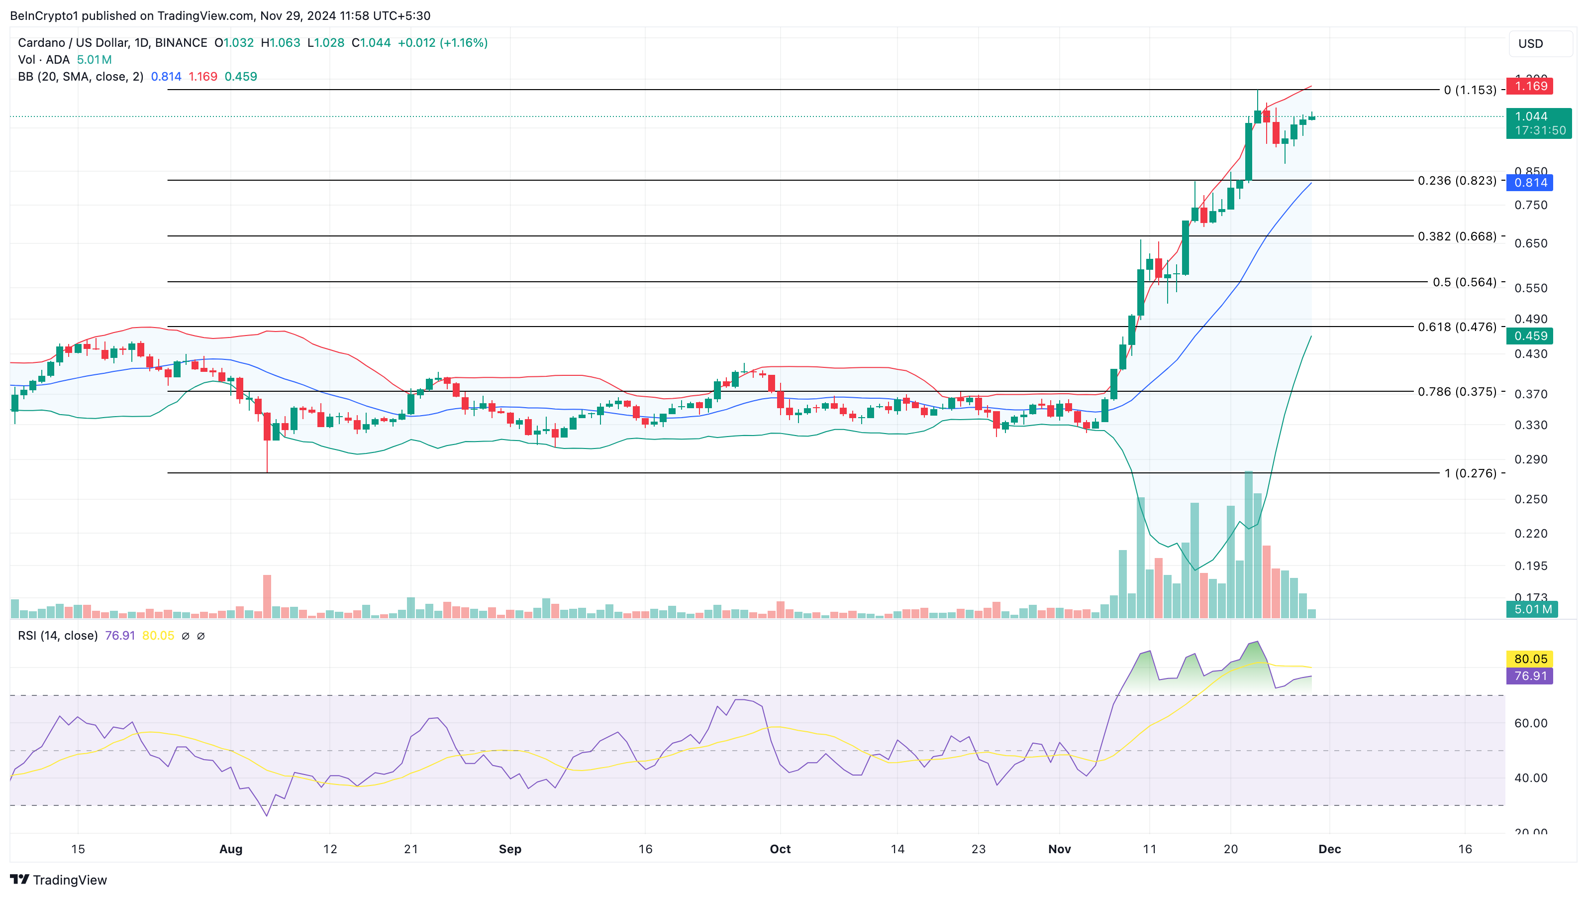Click the Fib 0.236 (0.823) level label
Viewport: 1587px width, 897px height.
[1456, 181]
